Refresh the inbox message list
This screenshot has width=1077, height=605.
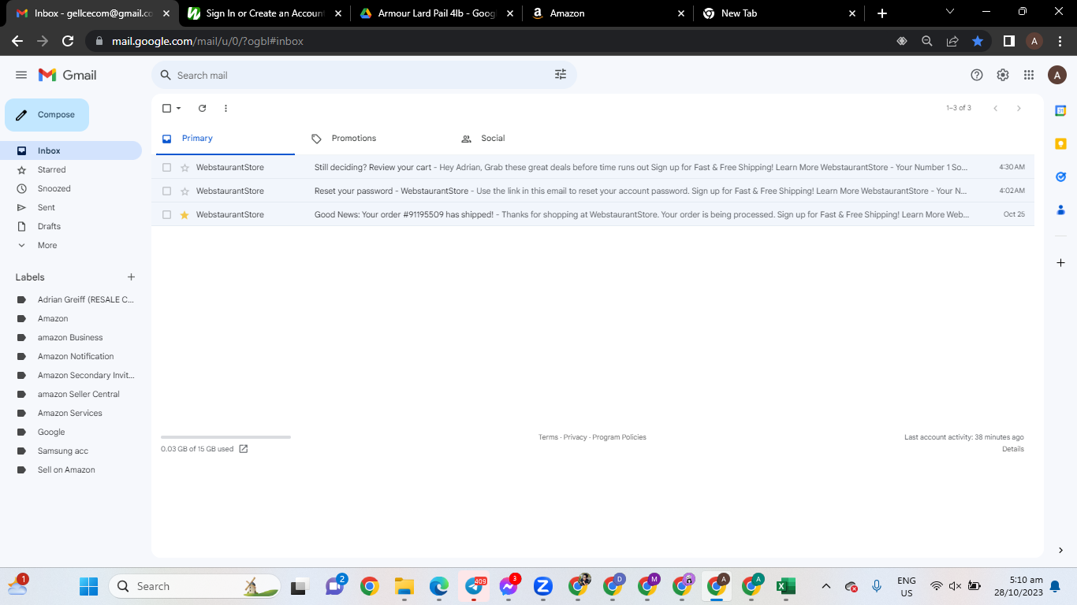(x=202, y=108)
